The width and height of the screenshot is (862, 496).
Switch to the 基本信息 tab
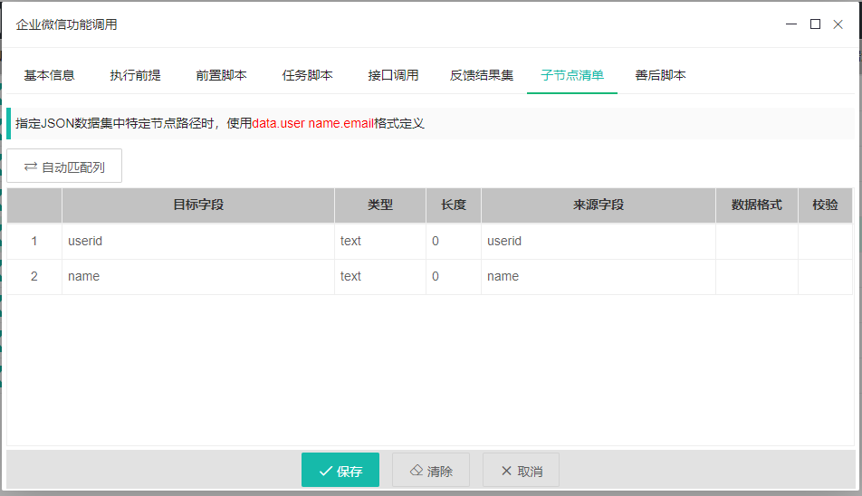[x=49, y=75]
